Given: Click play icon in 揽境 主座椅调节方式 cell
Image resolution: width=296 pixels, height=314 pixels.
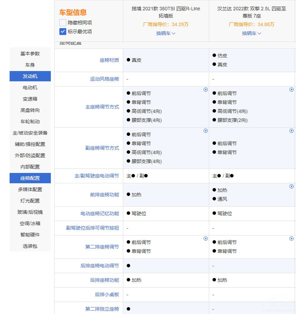Looking at the screenshot, I should 205,90.
